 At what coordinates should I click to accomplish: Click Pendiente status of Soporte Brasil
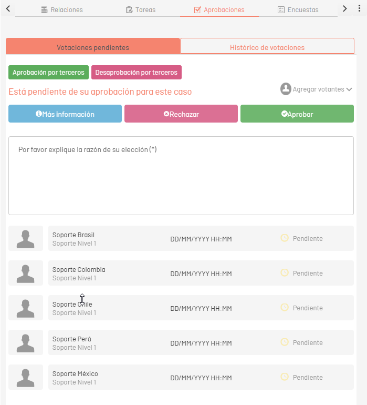(x=308, y=239)
